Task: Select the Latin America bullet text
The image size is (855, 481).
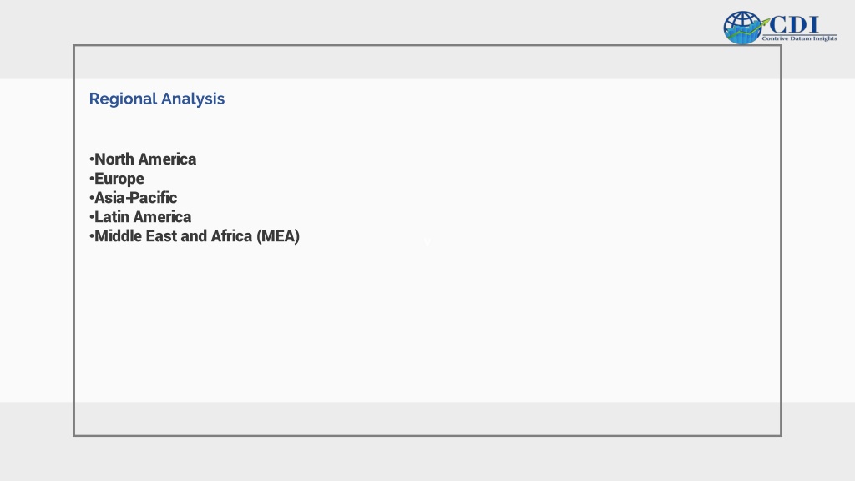Action: [143, 217]
